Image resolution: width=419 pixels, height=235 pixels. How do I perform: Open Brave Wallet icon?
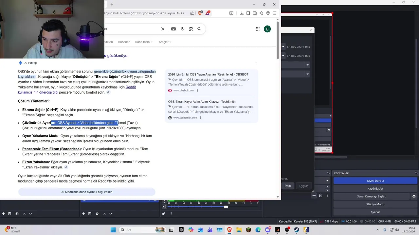coord(255,13)
